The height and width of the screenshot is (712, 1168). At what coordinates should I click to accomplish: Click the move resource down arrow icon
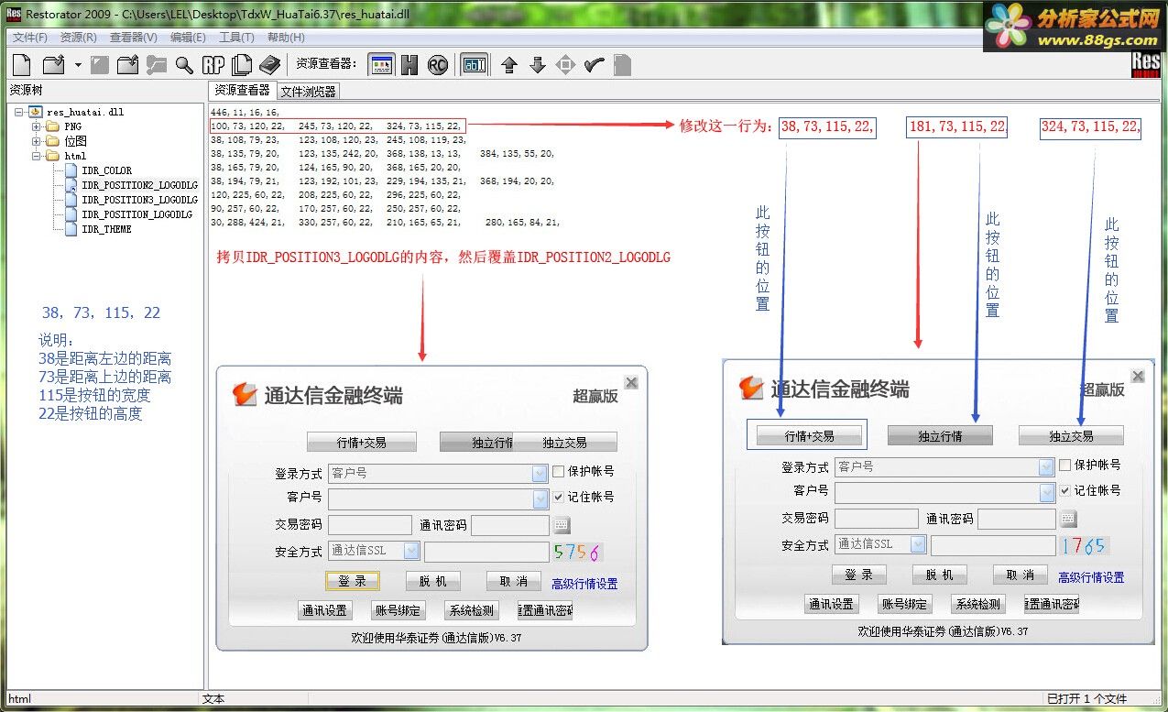click(x=538, y=65)
